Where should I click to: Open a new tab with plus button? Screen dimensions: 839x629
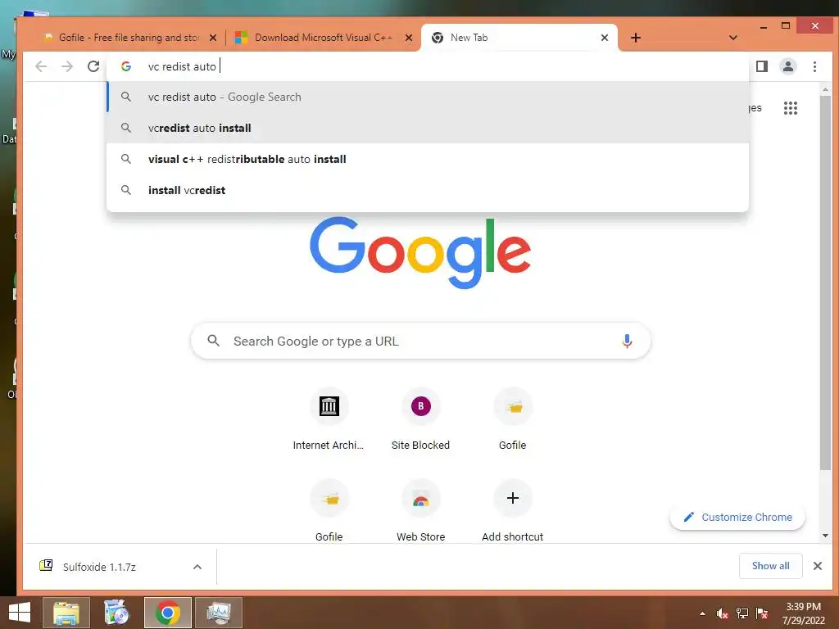tap(636, 38)
